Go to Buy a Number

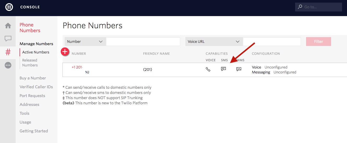tap(33, 78)
